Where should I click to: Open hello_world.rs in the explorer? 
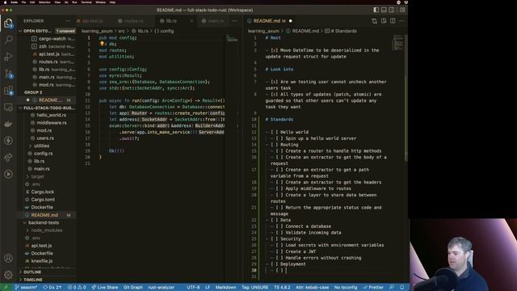(51, 115)
